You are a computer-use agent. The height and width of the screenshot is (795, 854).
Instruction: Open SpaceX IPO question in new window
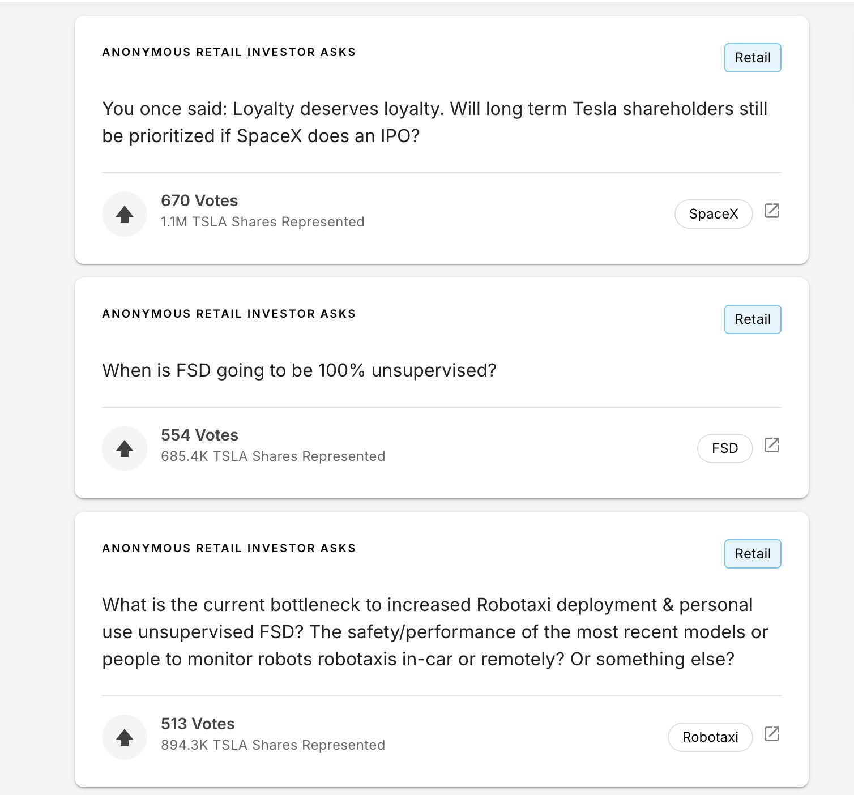click(772, 211)
